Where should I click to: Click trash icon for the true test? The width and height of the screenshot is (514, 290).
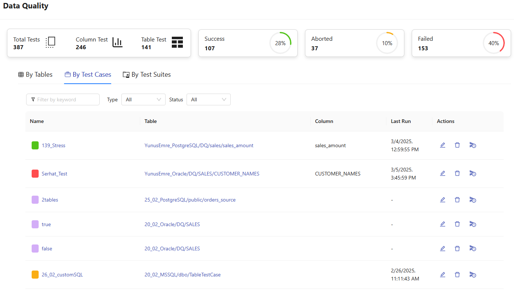[457, 224]
